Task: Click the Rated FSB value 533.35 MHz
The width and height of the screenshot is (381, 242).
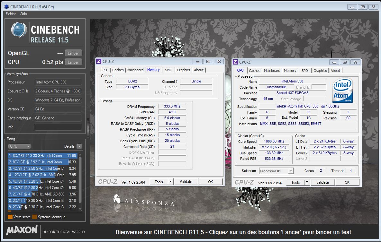Action: coord(274,159)
